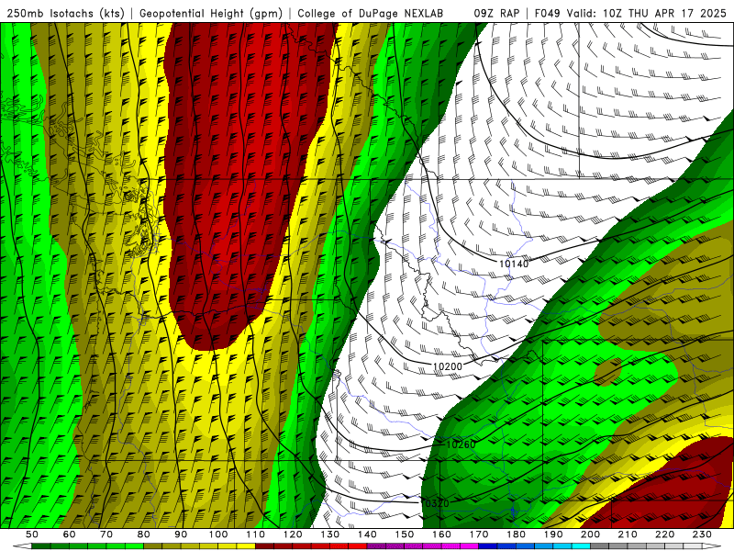
Task: Click the 50 knot value on color scale
Action: [x=32, y=534]
